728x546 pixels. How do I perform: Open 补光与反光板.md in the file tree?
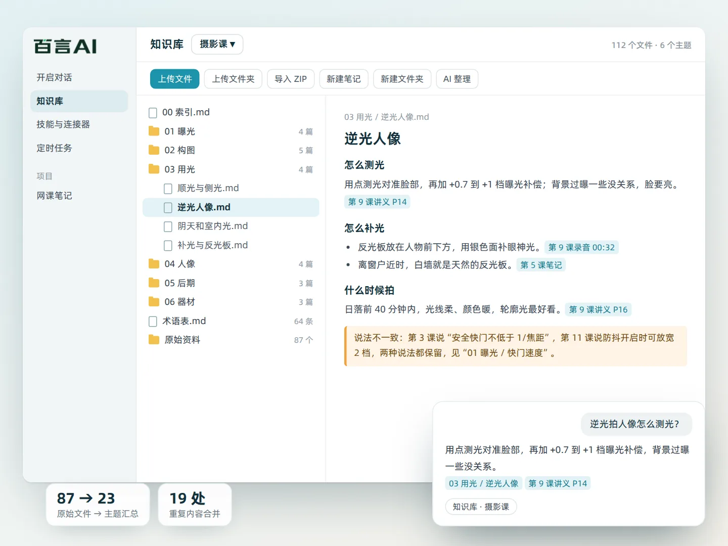coord(231,245)
